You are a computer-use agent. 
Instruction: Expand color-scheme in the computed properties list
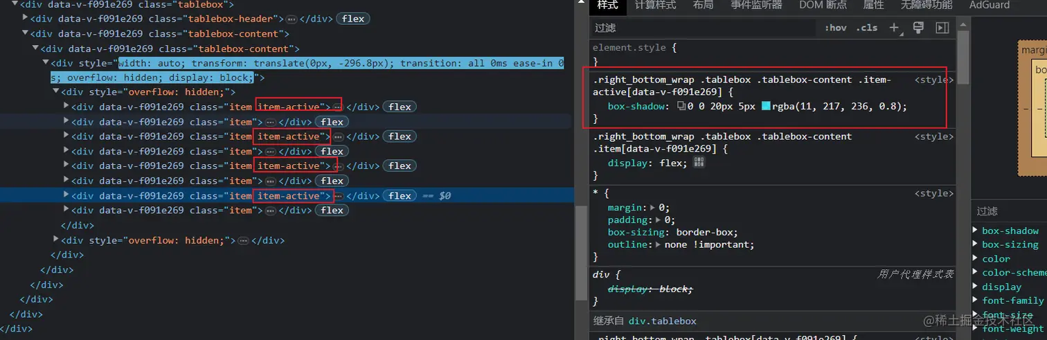click(976, 272)
